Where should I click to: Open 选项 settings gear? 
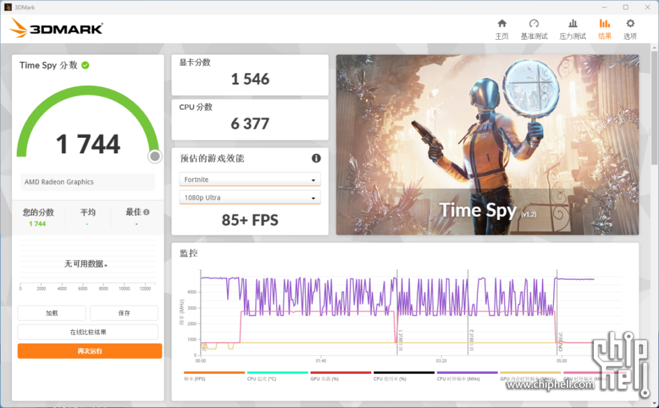tap(630, 29)
